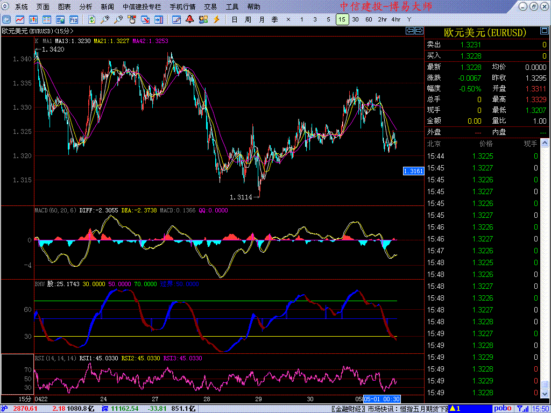
Task: Click the lightning bolt quick trade icon
Action: [216, 19]
